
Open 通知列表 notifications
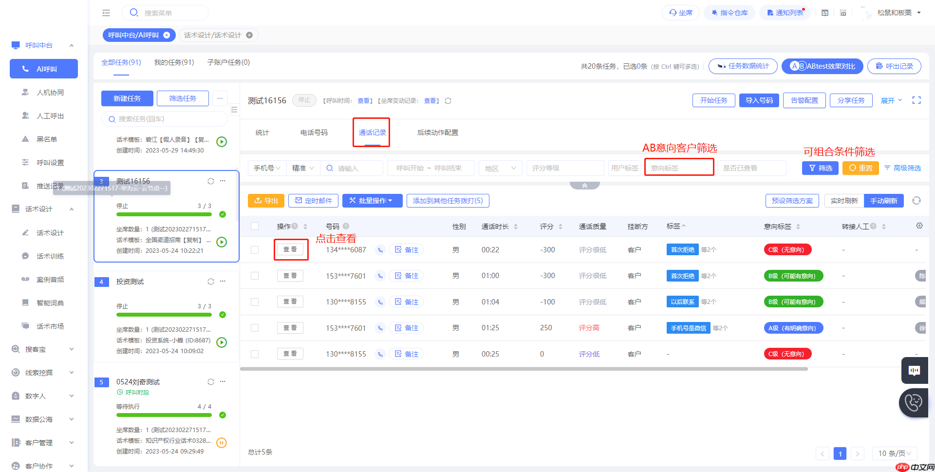(785, 13)
